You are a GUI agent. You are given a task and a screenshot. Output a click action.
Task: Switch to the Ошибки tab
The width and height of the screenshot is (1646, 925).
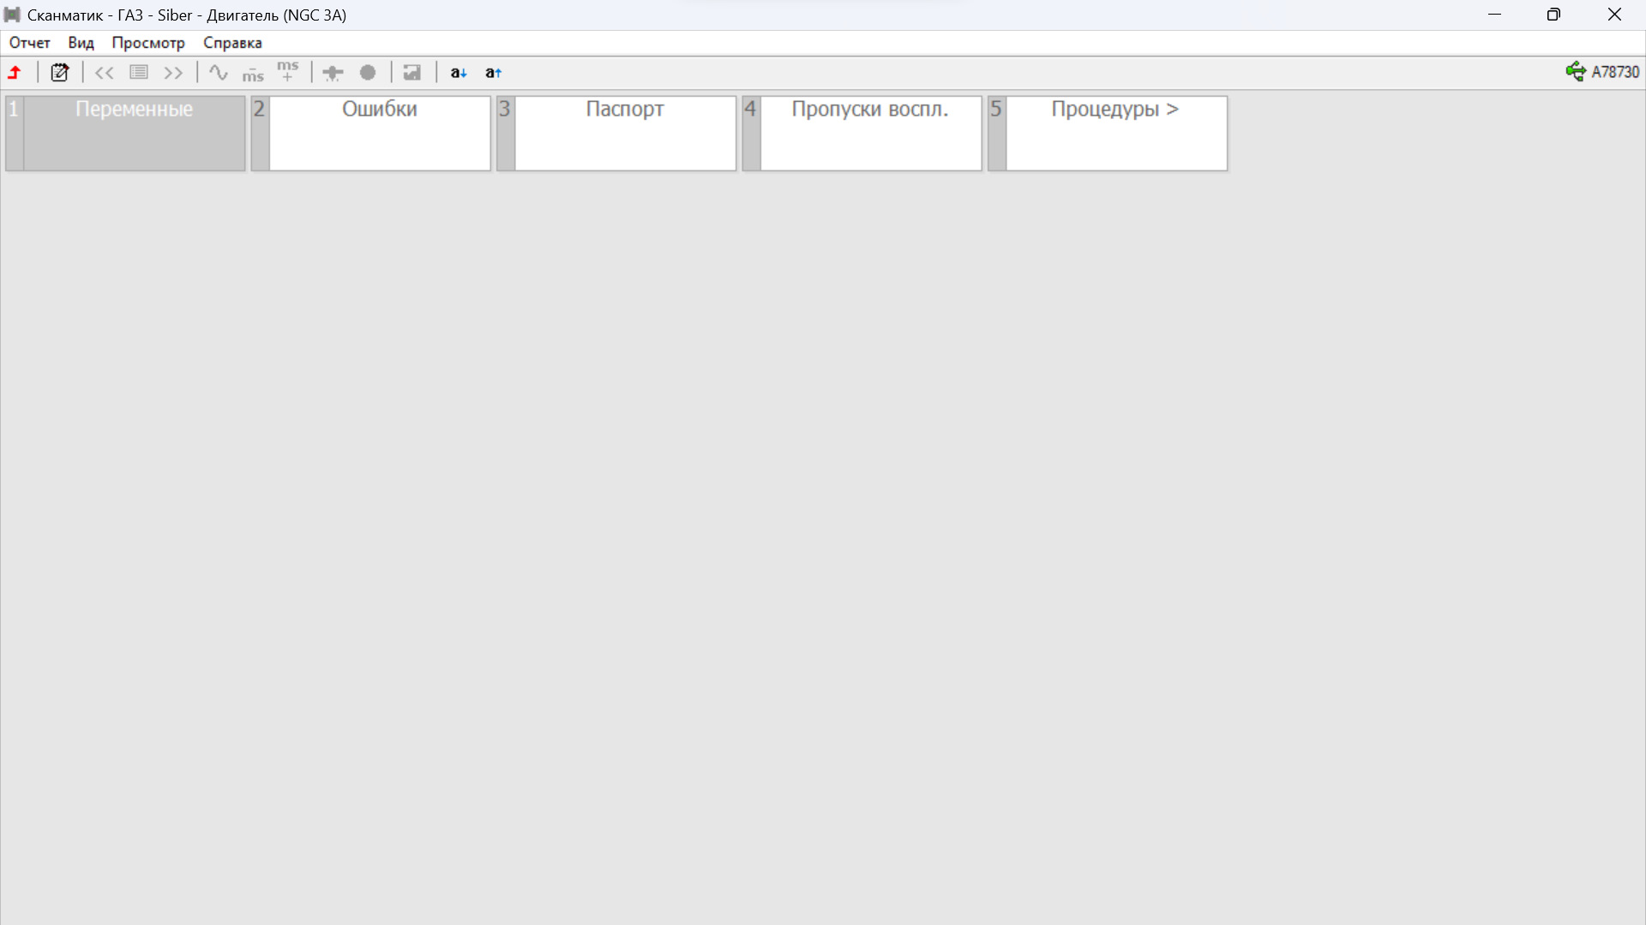(x=371, y=133)
